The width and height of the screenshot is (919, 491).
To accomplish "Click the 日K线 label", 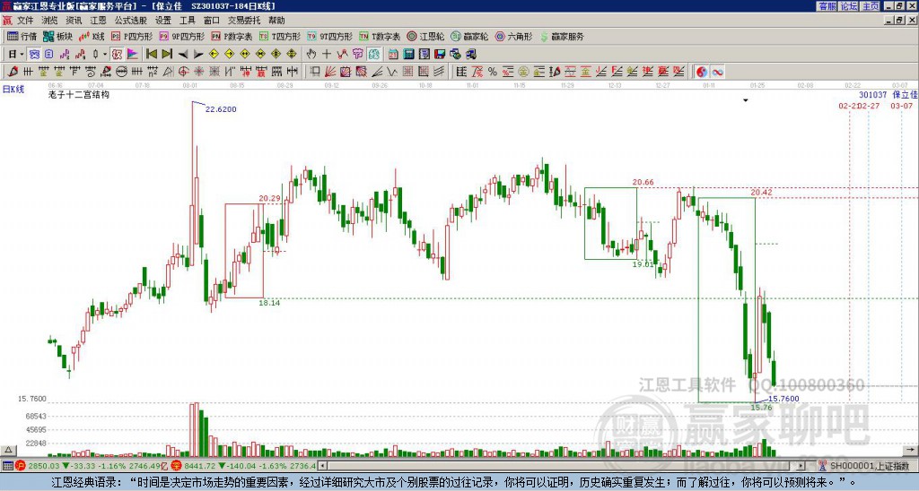I will click(x=13, y=90).
